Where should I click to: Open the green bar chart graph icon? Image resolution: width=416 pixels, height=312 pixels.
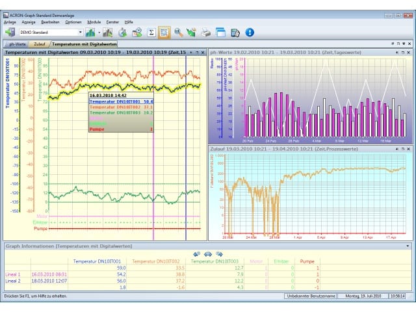(x=90, y=32)
